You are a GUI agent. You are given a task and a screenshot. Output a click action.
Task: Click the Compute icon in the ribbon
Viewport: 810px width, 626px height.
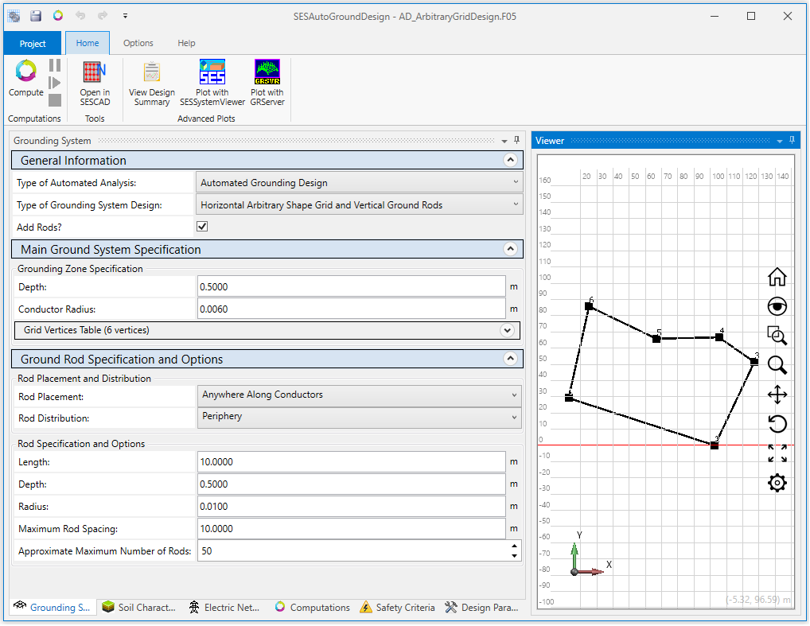26,72
